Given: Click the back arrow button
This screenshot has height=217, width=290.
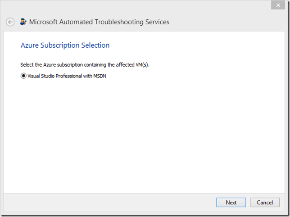Looking at the screenshot, I should coord(10,22).
